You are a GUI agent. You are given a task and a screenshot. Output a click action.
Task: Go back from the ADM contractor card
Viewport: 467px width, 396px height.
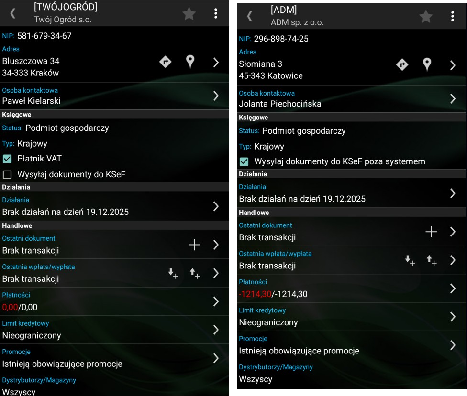[x=250, y=16]
